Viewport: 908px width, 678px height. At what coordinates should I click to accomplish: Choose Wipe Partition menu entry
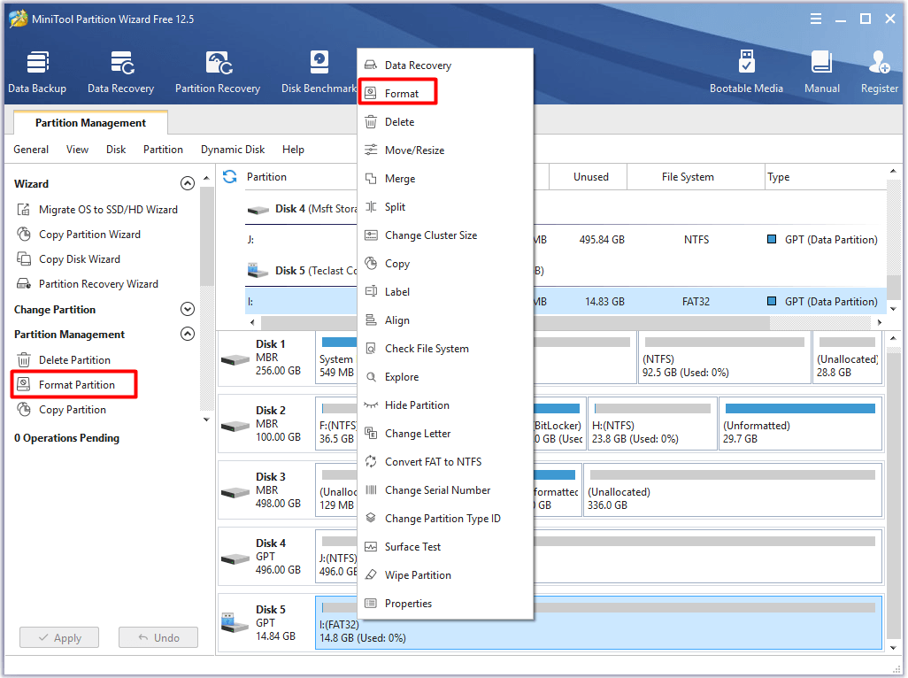(445, 576)
